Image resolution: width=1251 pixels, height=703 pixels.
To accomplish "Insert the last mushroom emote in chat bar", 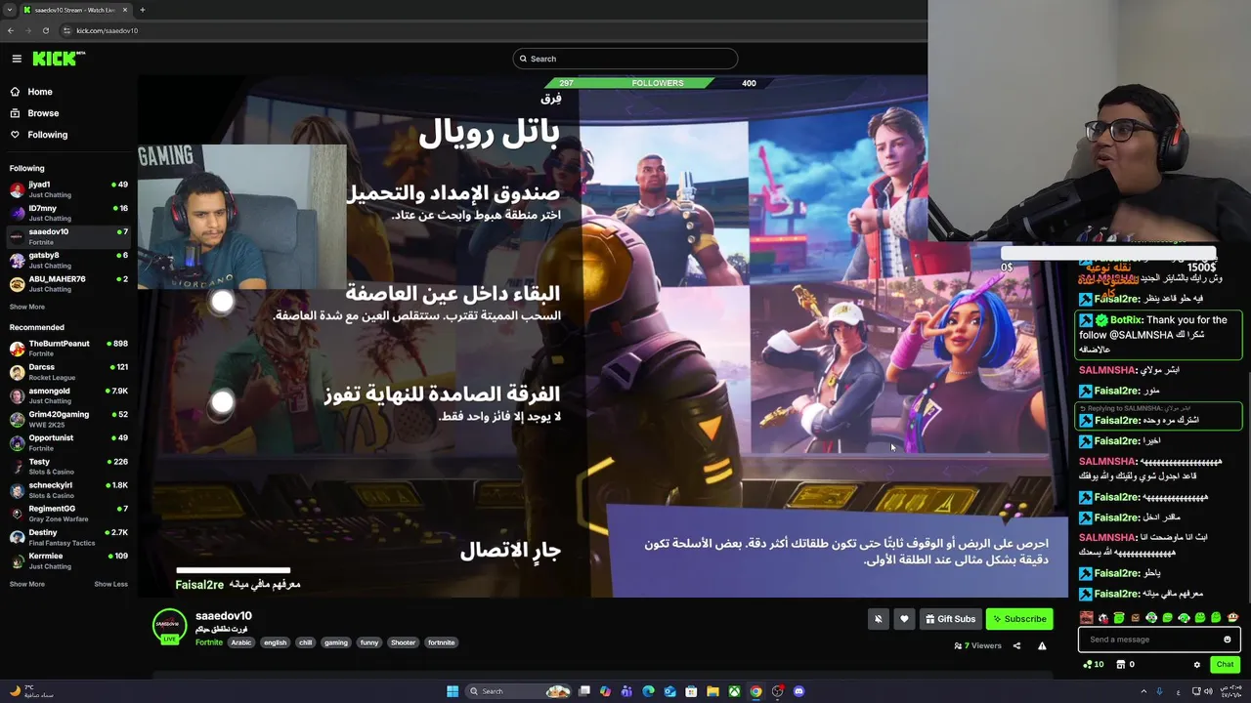I will pos(1233,617).
